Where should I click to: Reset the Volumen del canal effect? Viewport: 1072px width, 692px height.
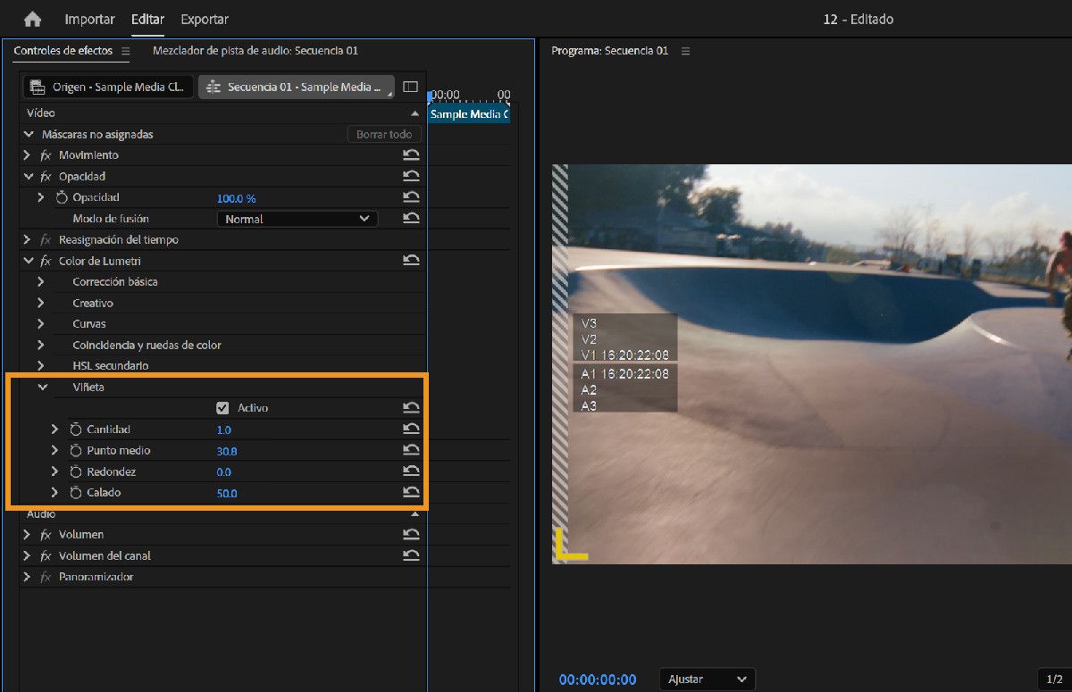point(411,555)
